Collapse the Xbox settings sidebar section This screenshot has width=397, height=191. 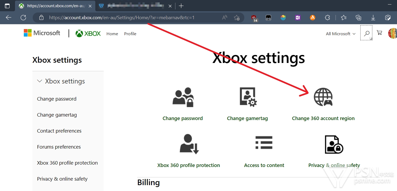point(61,81)
